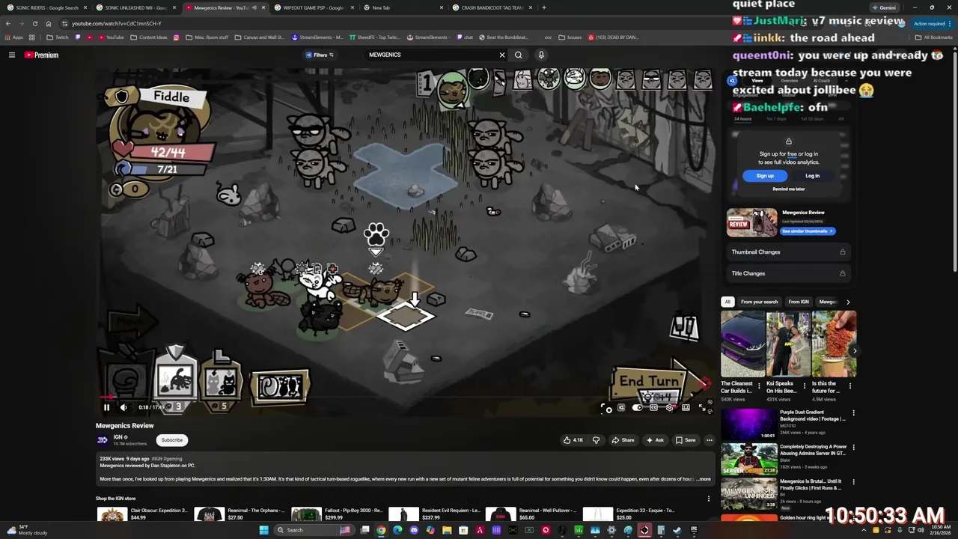Open the YouTube hamburger guide menu
The image size is (958, 539).
point(12,55)
